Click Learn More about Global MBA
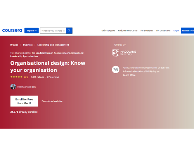This screenshot has height=155, width=194. tap(129, 75)
